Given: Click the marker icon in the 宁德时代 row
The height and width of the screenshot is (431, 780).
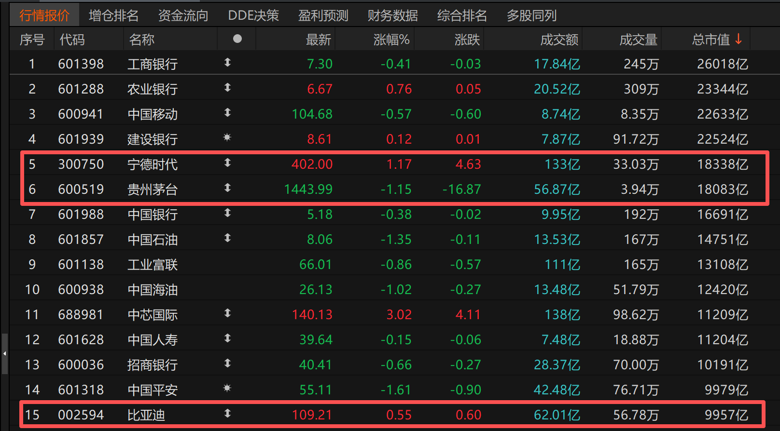Looking at the screenshot, I should pos(227,163).
